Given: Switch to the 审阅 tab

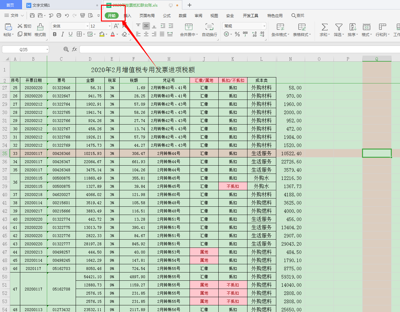Looking at the screenshot, I should (x=198, y=15).
